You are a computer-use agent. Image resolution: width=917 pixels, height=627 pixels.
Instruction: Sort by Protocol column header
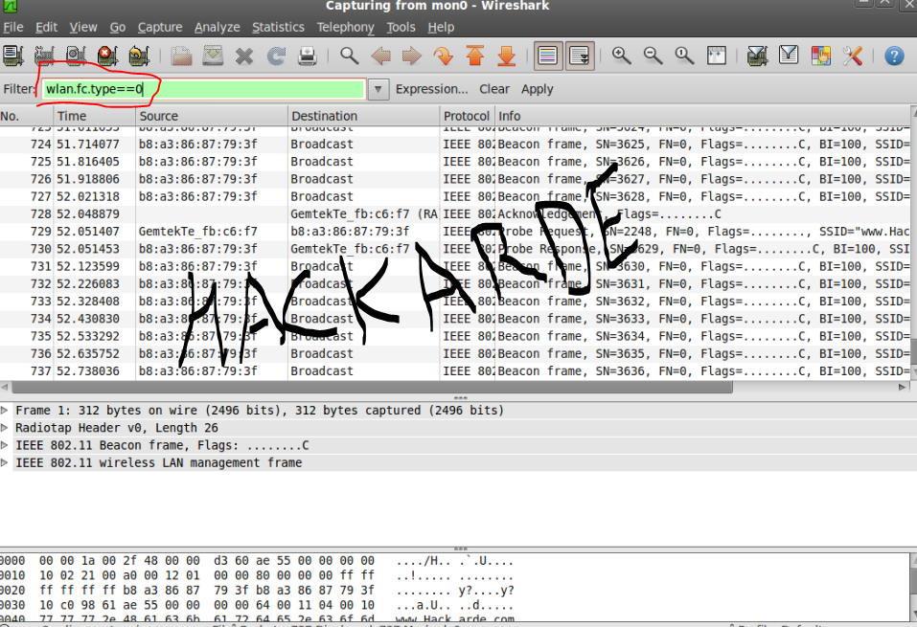467,116
